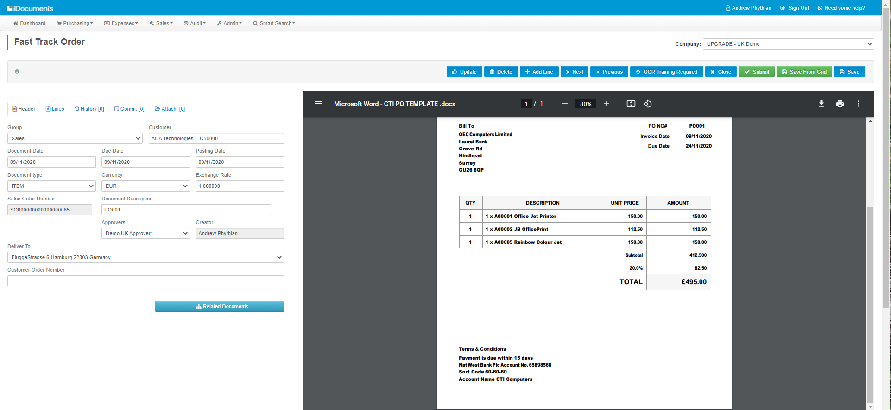
Task: Open Related Documents
Action: (219, 306)
